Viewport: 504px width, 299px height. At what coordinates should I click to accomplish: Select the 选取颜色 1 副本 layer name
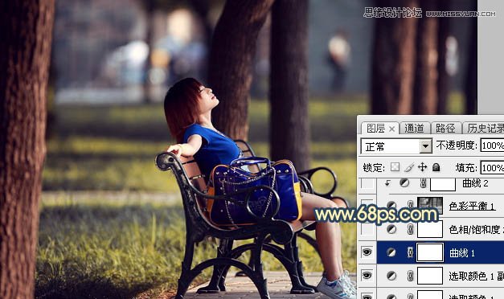(477, 276)
